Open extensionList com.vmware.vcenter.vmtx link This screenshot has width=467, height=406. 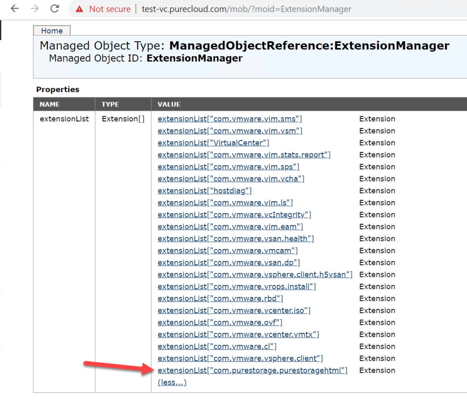click(238, 334)
